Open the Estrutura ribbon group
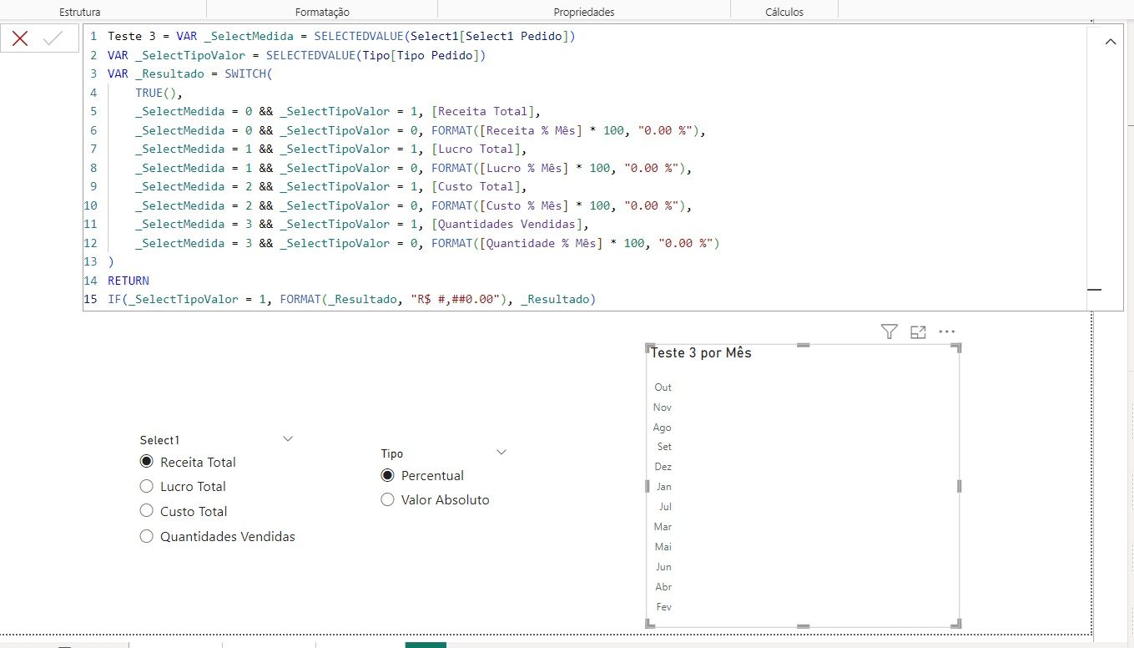The width and height of the screenshot is (1134, 648). coord(80,12)
